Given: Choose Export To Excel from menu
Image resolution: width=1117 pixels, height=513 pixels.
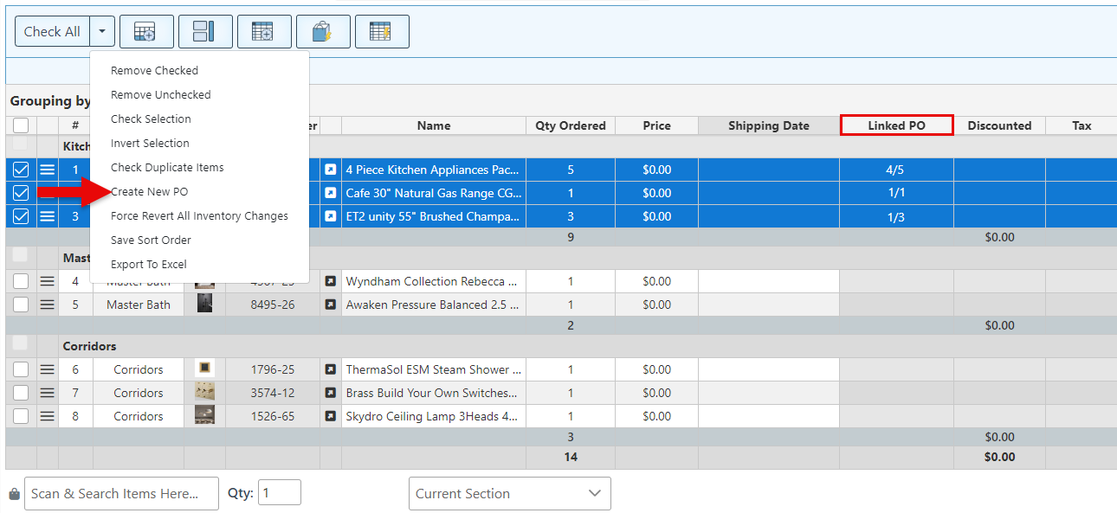Looking at the screenshot, I should tap(149, 265).
